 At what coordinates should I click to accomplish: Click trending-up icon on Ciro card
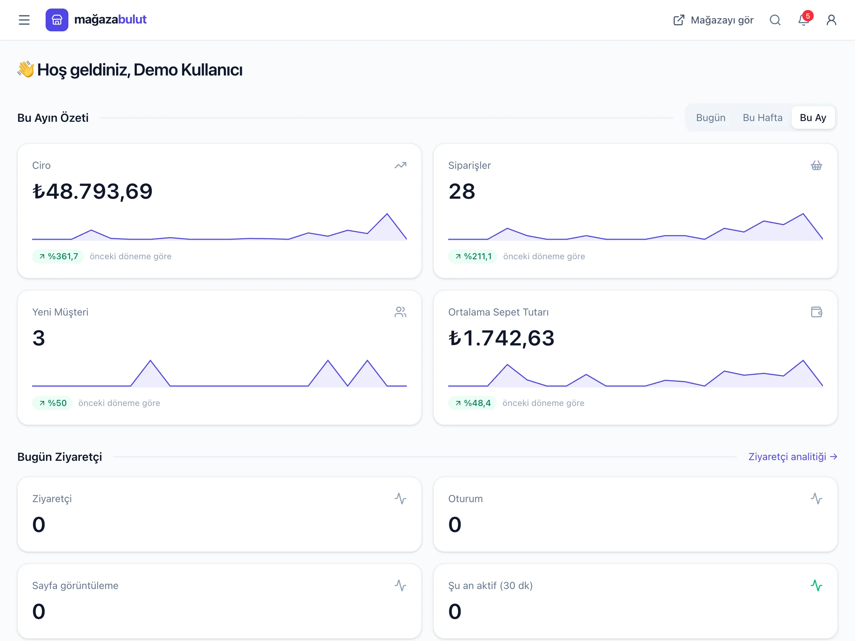pyautogui.click(x=400, y=165)
